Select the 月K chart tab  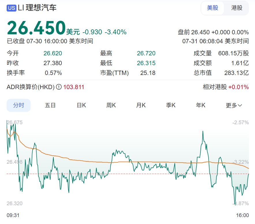coord(141,105)
